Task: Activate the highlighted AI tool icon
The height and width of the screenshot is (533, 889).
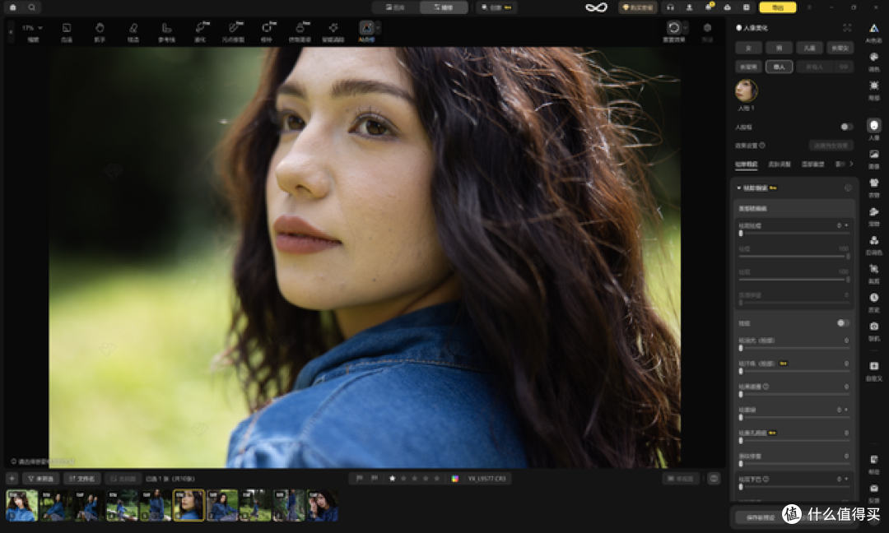Action: coord(366,28)
